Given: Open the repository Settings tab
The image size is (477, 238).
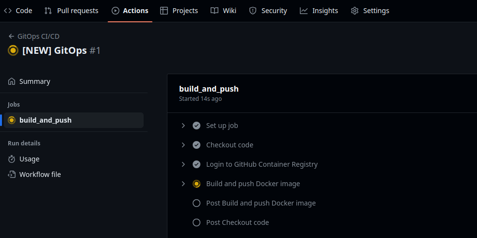Looking at the screenshot, I should coord(370,11).
